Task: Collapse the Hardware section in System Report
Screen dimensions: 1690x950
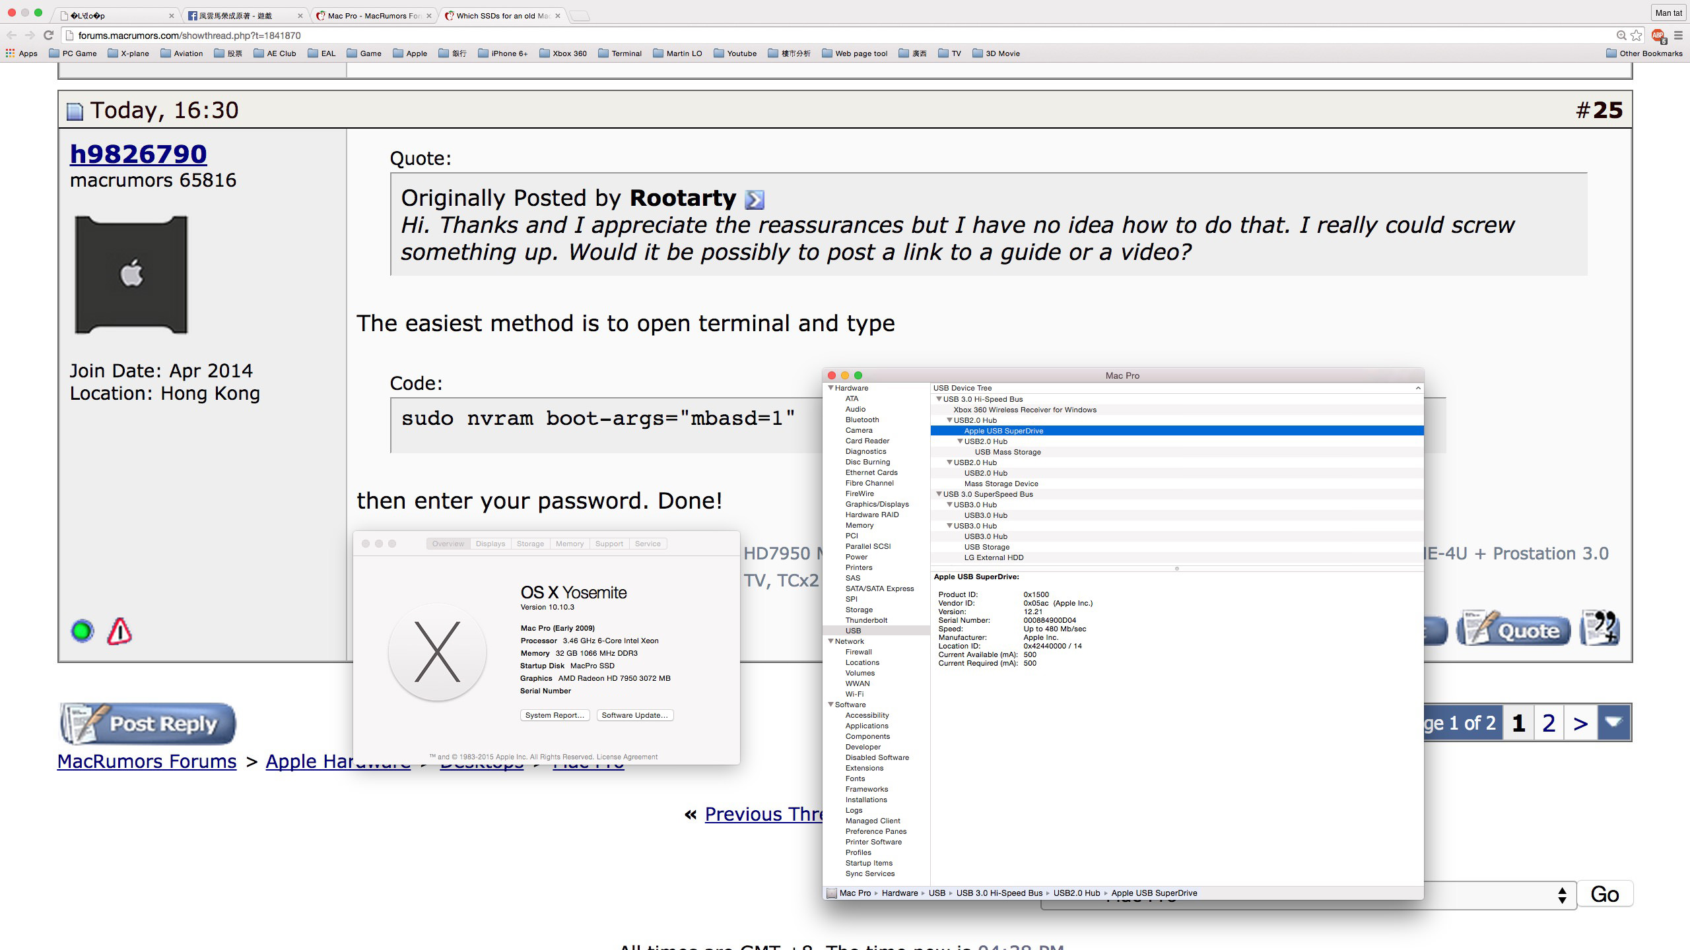Action: coord(831,388)
